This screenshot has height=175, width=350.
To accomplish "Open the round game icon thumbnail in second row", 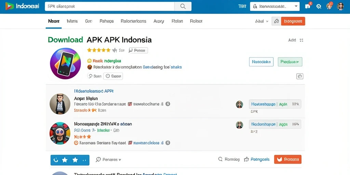I will (x=60, y=133).
